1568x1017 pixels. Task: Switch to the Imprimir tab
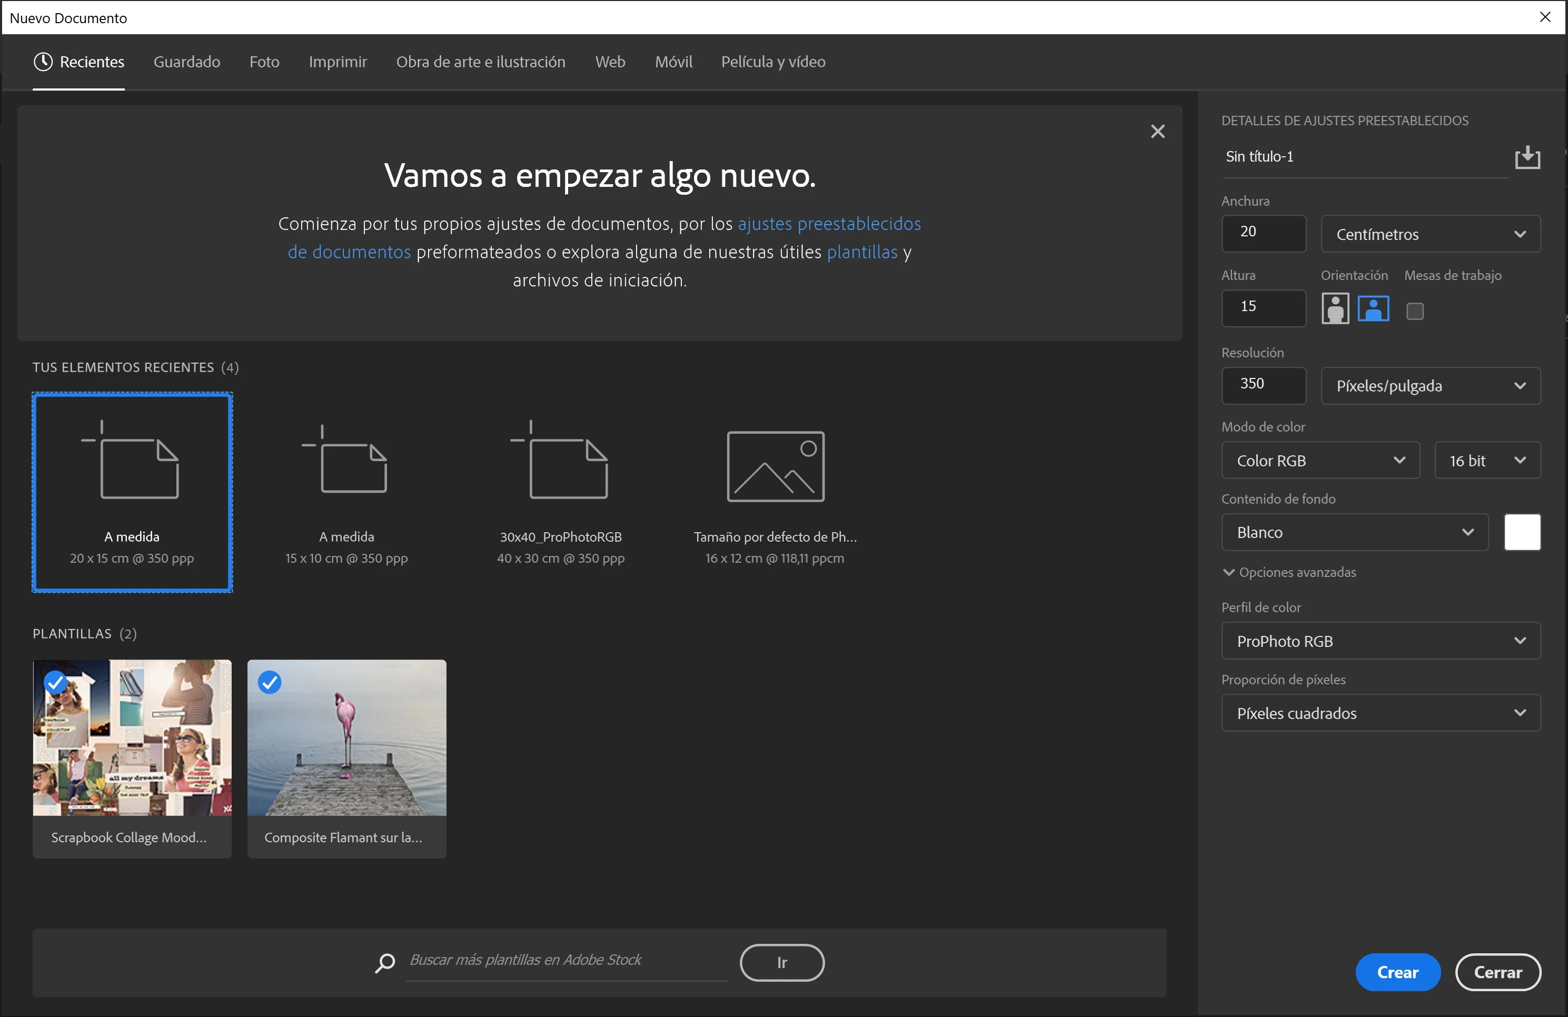click(338, 62)
